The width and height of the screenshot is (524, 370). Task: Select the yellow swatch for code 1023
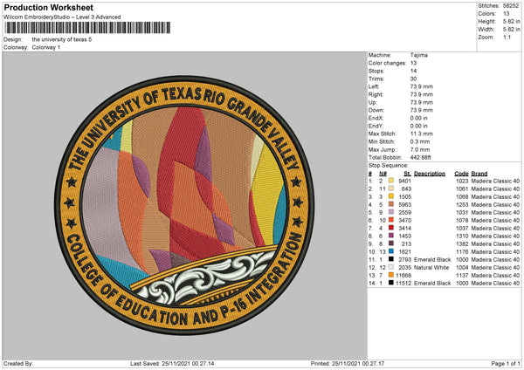pyautogui.click(x=391, y=181)
